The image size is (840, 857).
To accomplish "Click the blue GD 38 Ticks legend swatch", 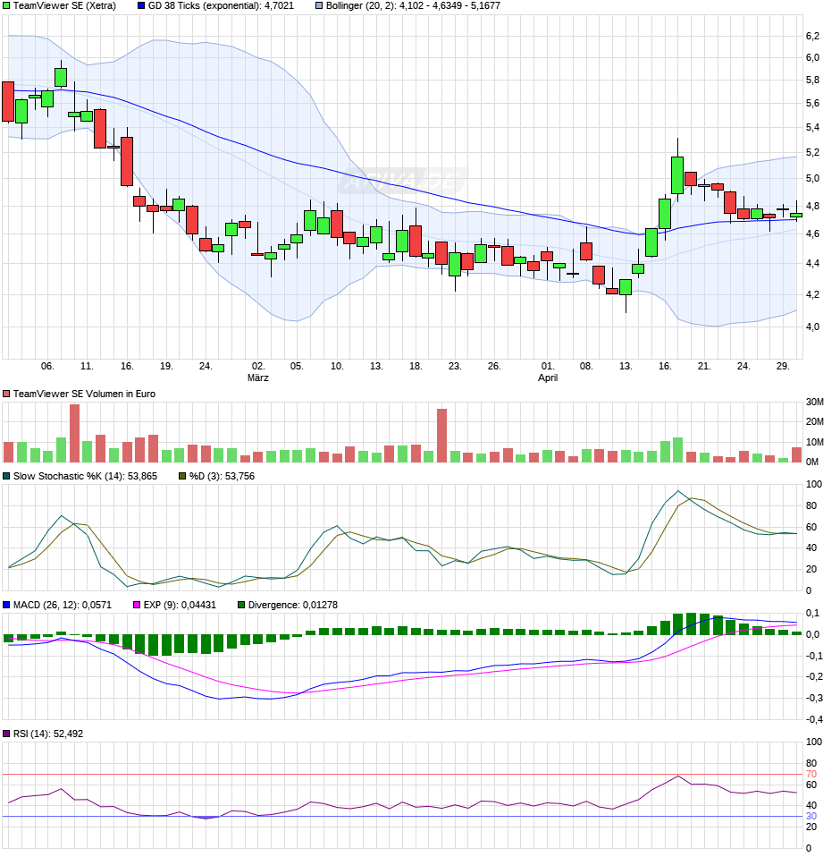I will 141,6.
